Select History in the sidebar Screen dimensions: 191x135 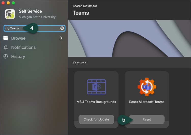click(18, 56)
